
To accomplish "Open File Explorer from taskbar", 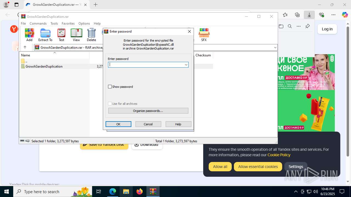I will (126, 192).
